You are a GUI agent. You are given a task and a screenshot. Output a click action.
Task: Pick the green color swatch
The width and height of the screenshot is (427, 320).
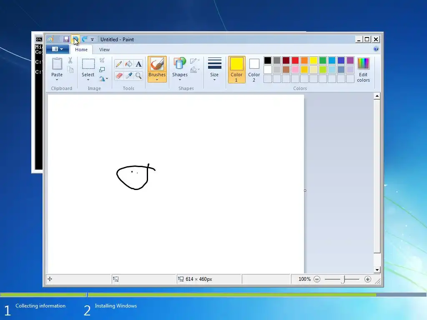pos(323,60)
